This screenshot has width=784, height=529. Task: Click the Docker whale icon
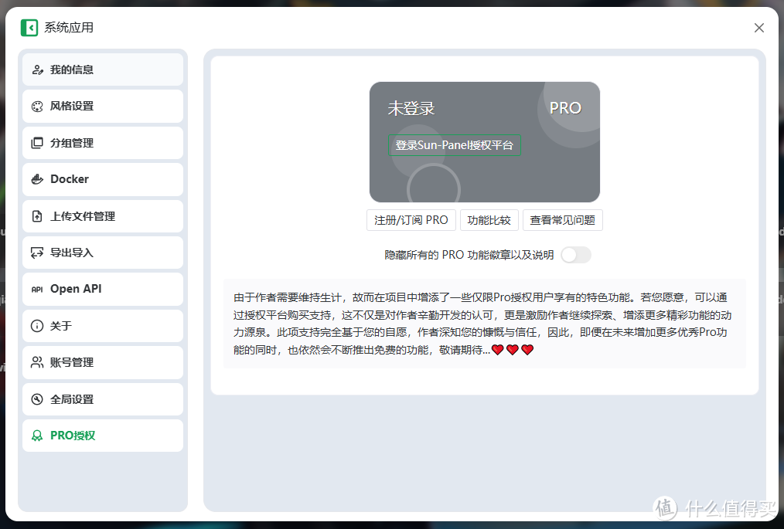pyautogui.click(x=38, y=179)
